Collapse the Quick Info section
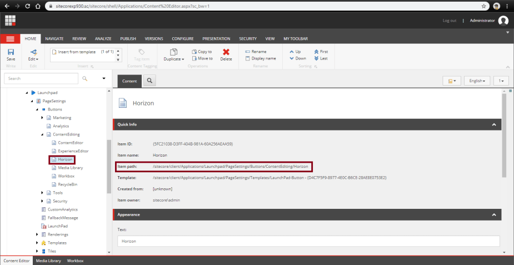514x265 pixels. click(x=493, y=124)
